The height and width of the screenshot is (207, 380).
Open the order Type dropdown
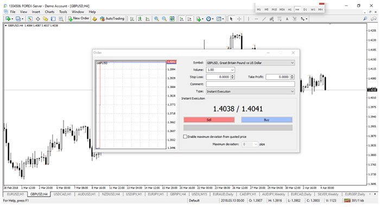pyautogui.click(x=292, y=91)
